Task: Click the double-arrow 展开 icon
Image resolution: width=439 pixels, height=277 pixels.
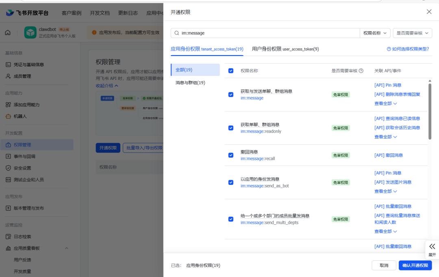Action: coord(432,246)
